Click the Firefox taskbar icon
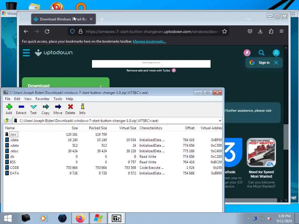 click(x=80, y=218)
